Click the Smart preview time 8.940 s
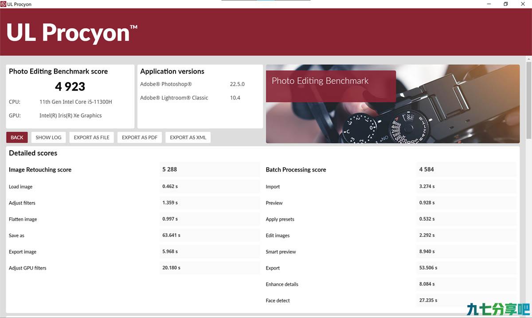 click(427, 251)
